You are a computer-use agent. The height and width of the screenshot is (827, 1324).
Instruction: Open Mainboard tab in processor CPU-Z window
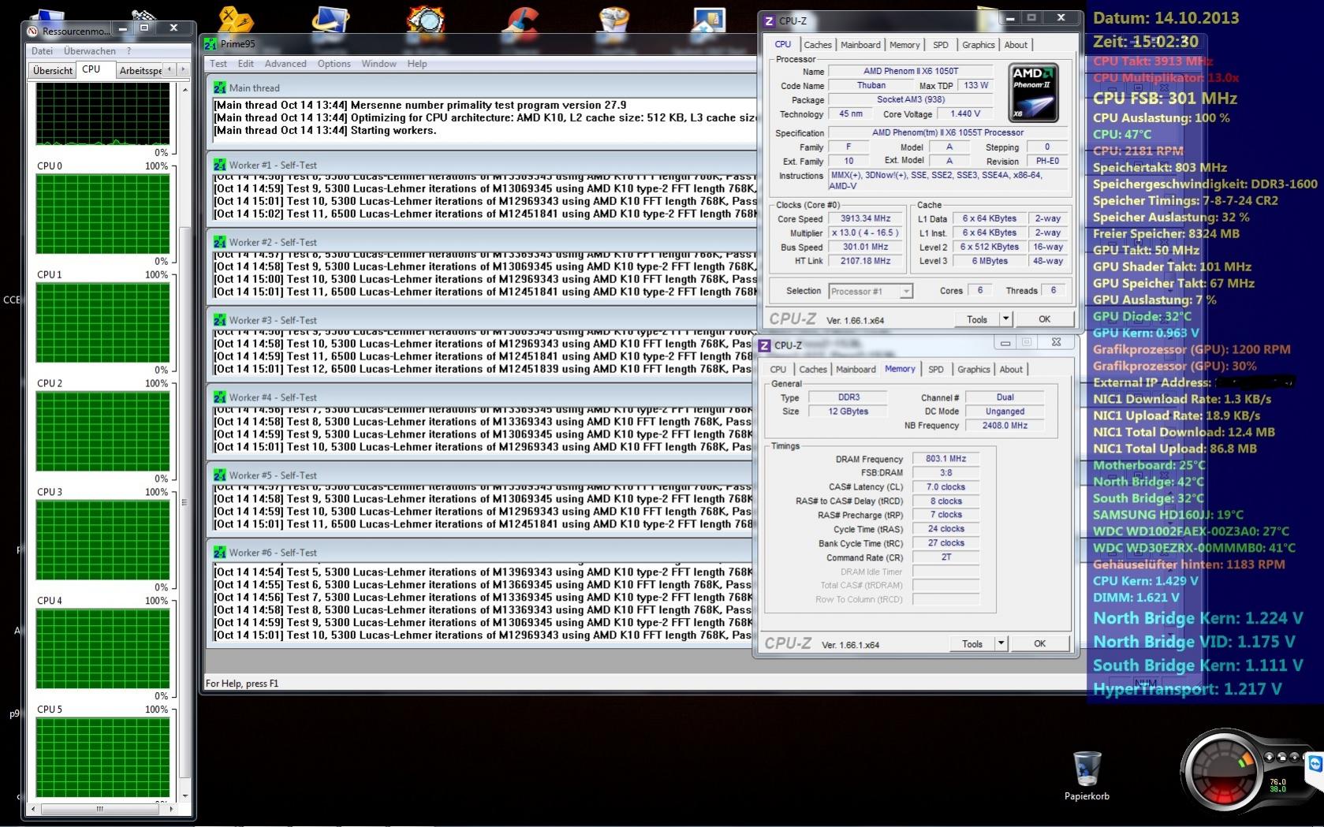pyautogui.click(x=860, y=45)
